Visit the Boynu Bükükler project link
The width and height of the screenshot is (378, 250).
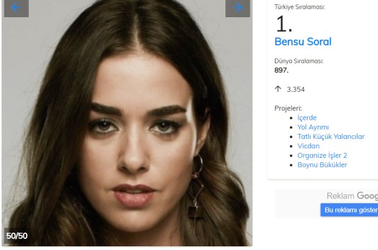[x=322, y=165]
